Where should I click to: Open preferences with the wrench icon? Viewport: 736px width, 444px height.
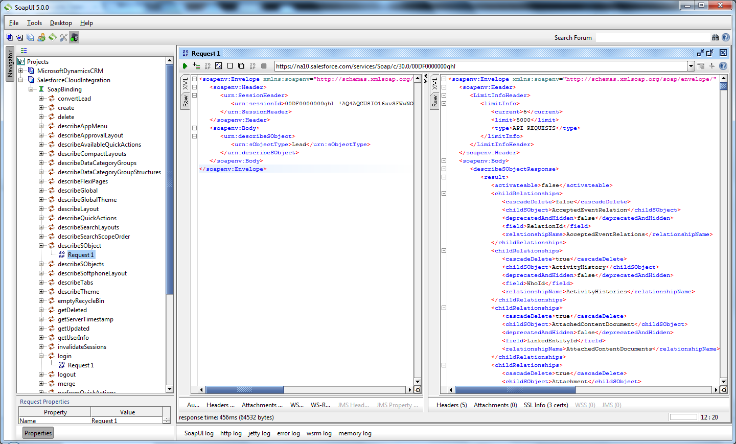coord(63,37)
